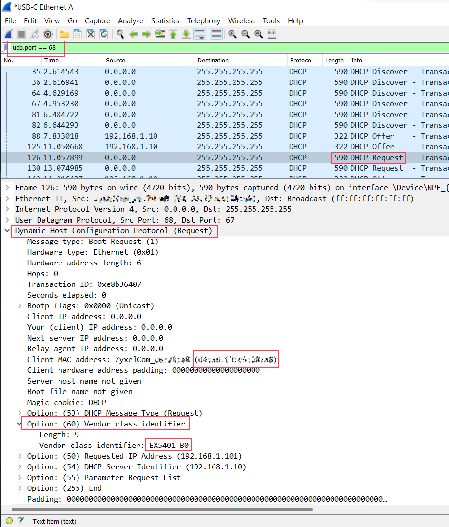Open the Analyze menu
This screenshot has height=527, width=449.
coord(130,21)
